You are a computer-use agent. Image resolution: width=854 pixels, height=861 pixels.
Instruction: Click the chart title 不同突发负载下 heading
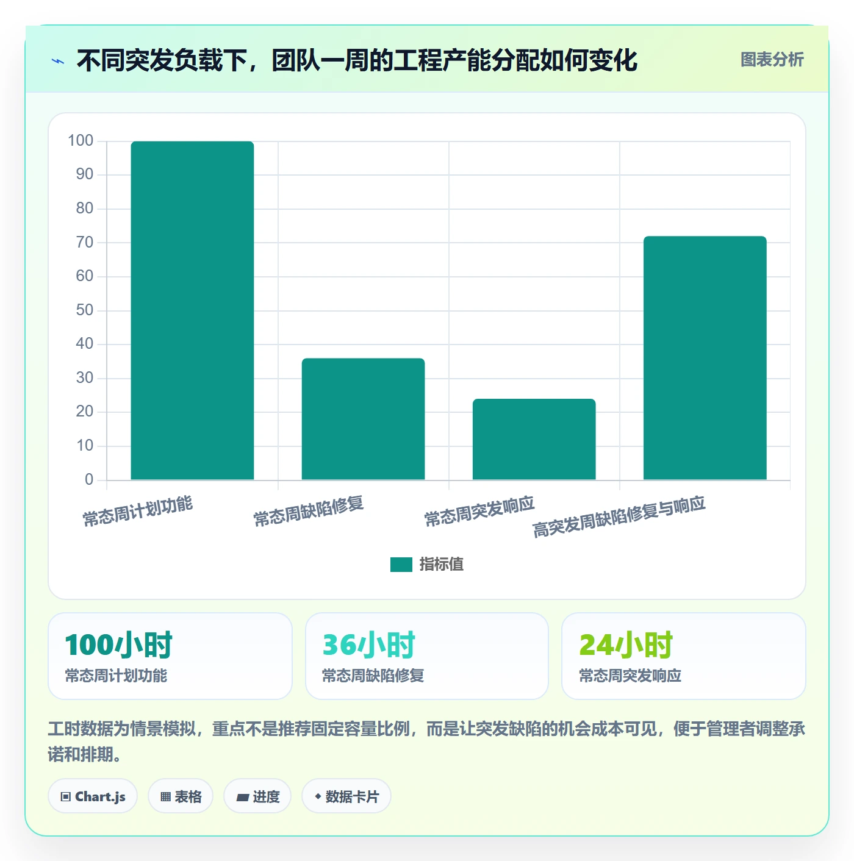(x=357, y=60)
